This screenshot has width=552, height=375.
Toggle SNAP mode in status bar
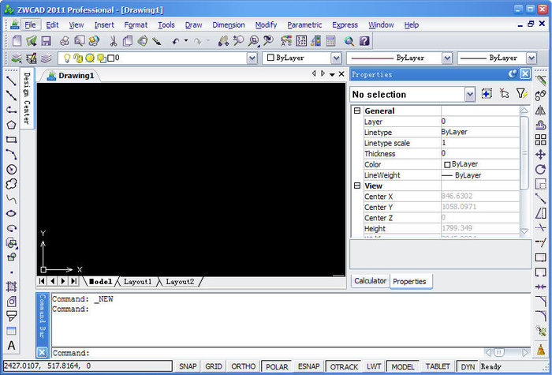tap(188, 367)
